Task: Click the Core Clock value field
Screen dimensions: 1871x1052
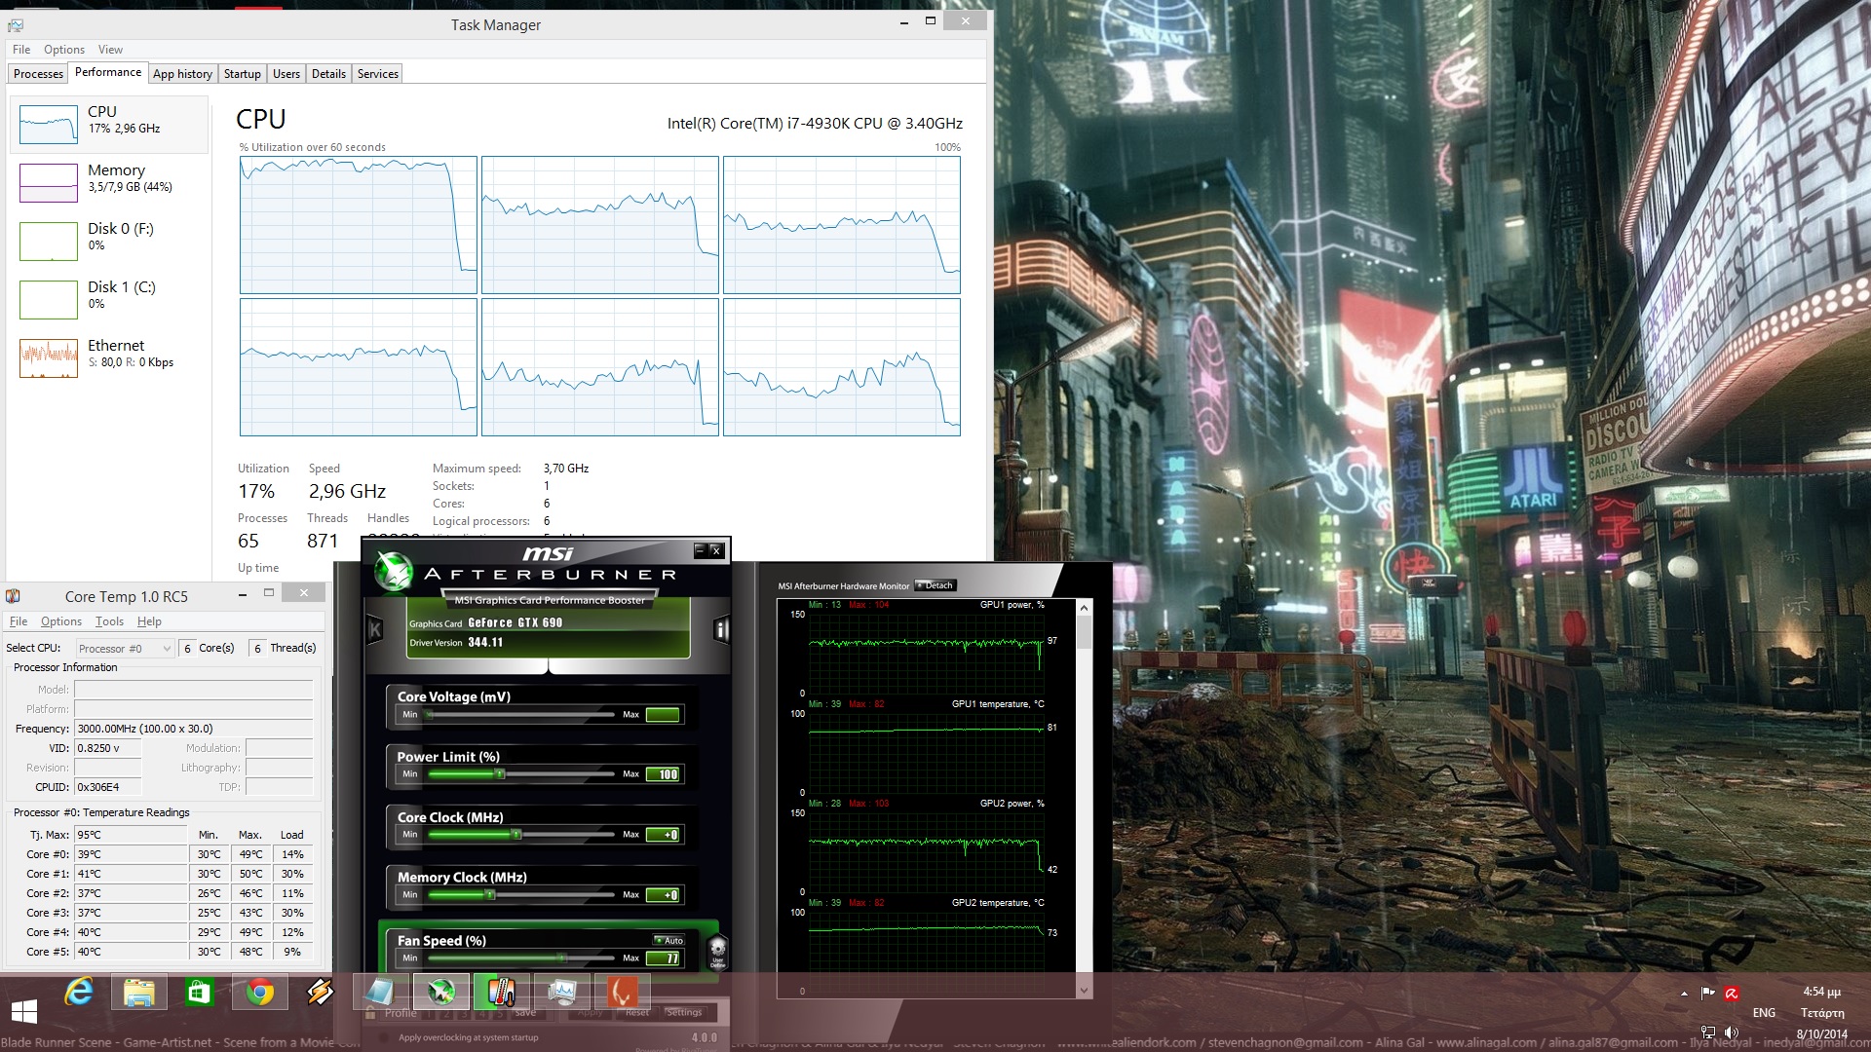Action: (x=664, y=835)
